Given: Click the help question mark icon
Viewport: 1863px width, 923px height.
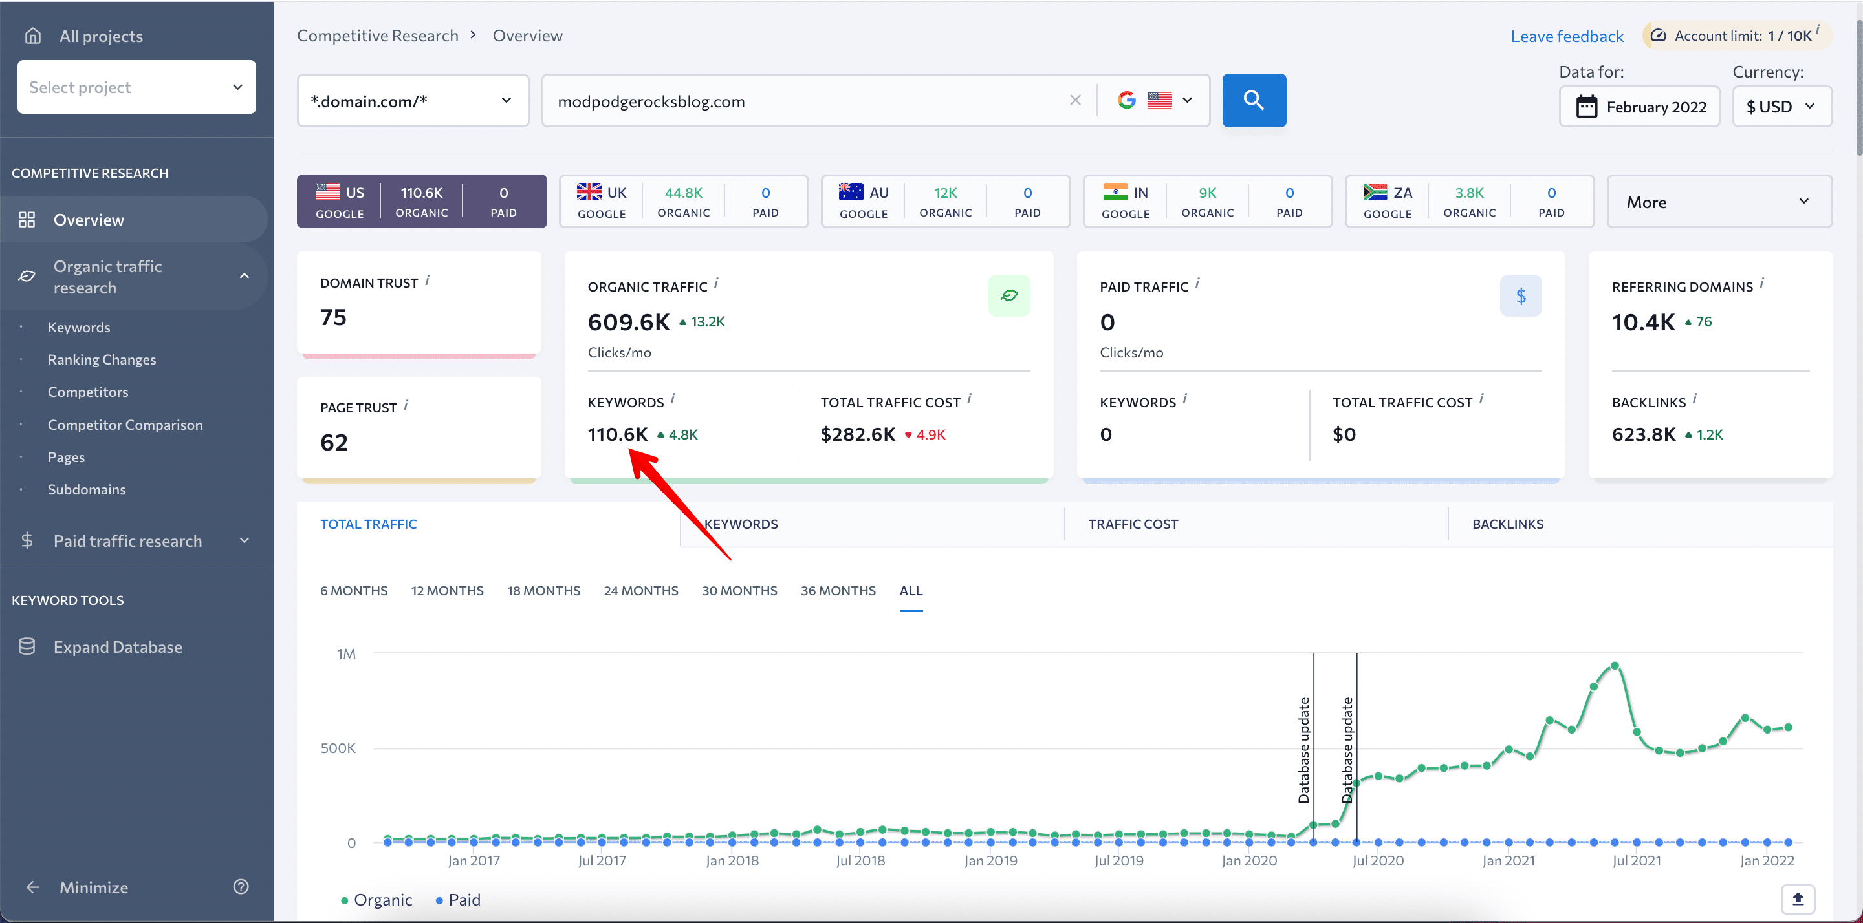Looking at the screenshot, I should click(241, 887).
